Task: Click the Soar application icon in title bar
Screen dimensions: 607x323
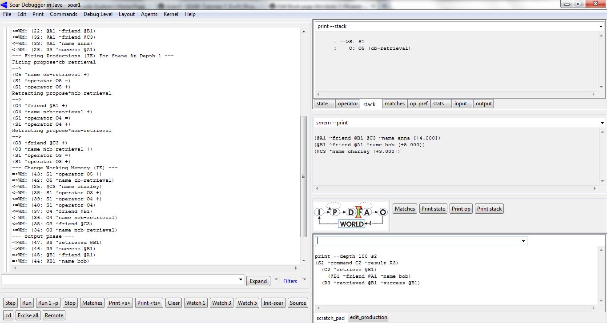Action: click(4, 4)
